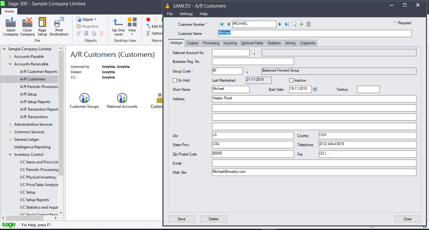Click the Territory input field
Viewport: 429px width, 230px height.
click(368, 90)
